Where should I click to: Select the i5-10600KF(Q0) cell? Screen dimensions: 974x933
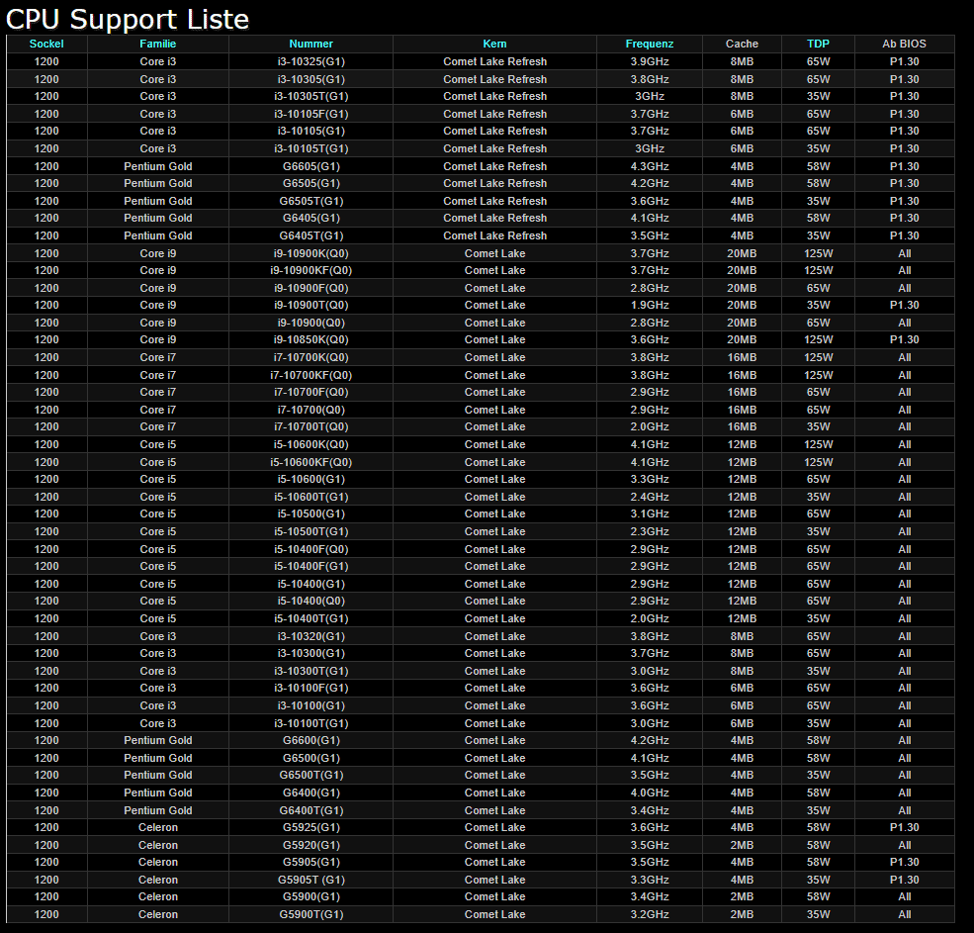pyautogui.click(x=310, y=462)
